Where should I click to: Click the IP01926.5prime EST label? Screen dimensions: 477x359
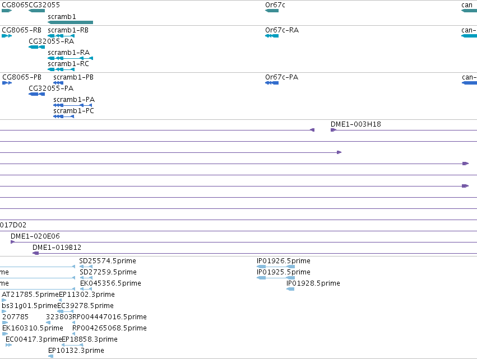pyautogui.click(x=284, y=261)
